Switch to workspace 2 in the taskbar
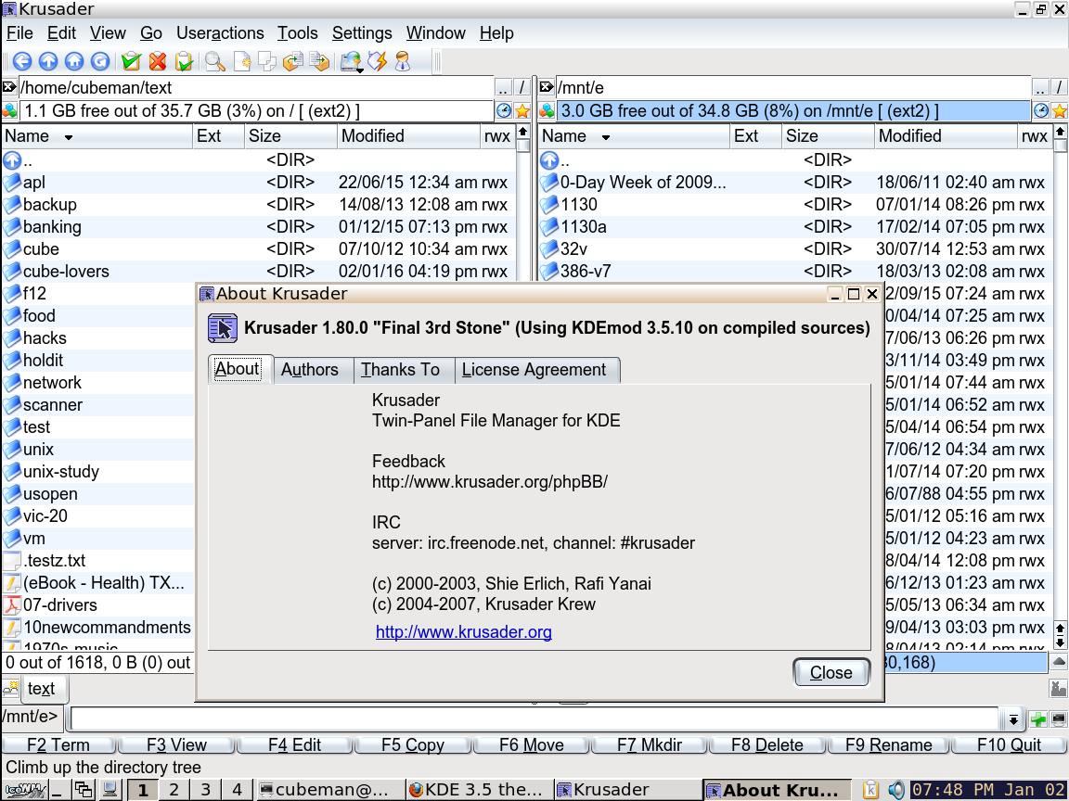1069x801 pixels. pyautogui.click(x=174, y=790)
